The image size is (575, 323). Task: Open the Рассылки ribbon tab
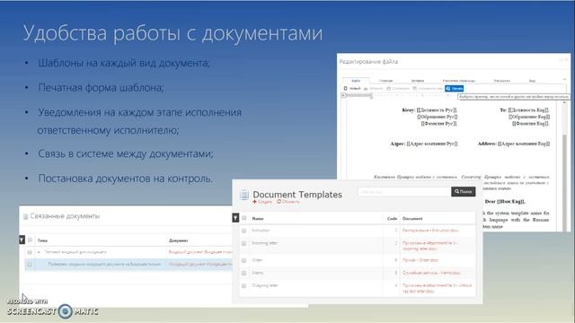501,81
